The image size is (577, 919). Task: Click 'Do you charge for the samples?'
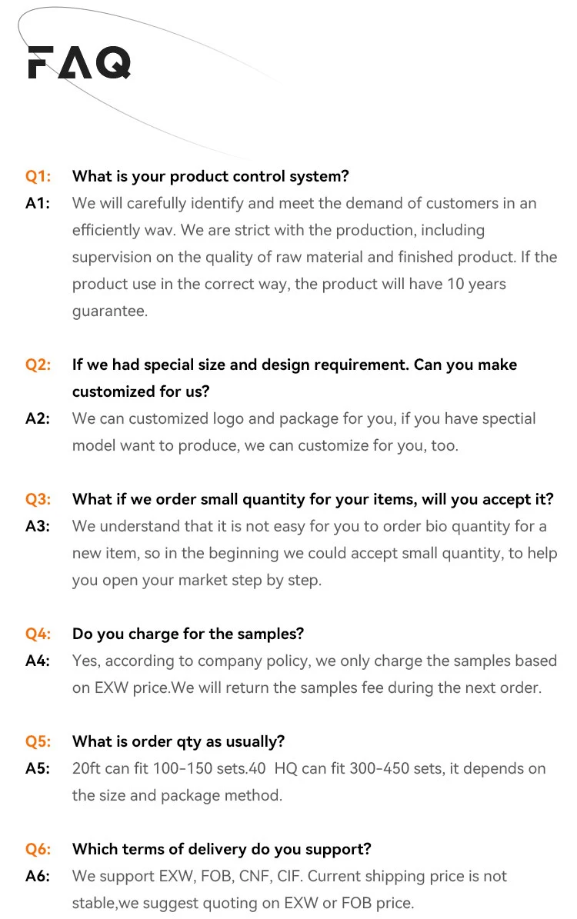(x=188, y=634)
